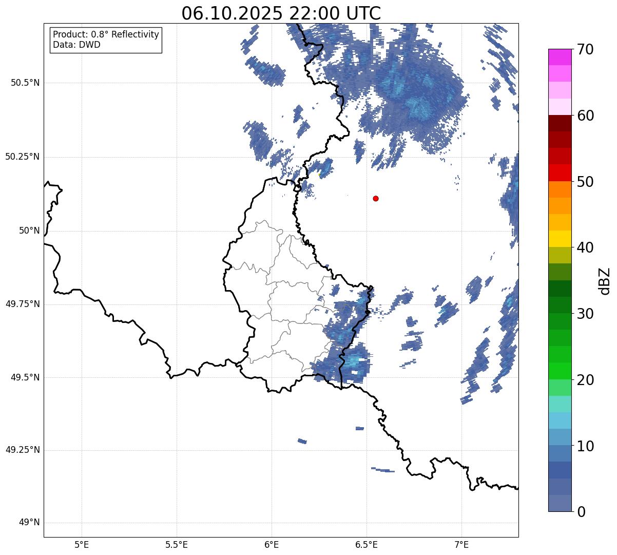Viewport: 617px width, 555px height.
Task: Click colorbar tick label 60
Action: click(585, 116)
